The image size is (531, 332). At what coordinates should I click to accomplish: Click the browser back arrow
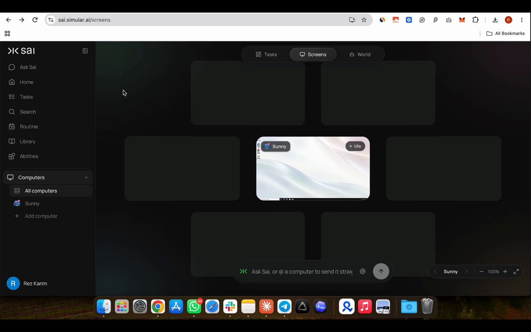coord(8,20)
